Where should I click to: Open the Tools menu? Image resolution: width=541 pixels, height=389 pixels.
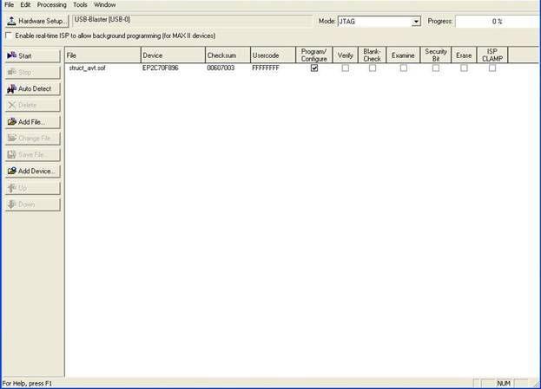click(x=80, y=4)
